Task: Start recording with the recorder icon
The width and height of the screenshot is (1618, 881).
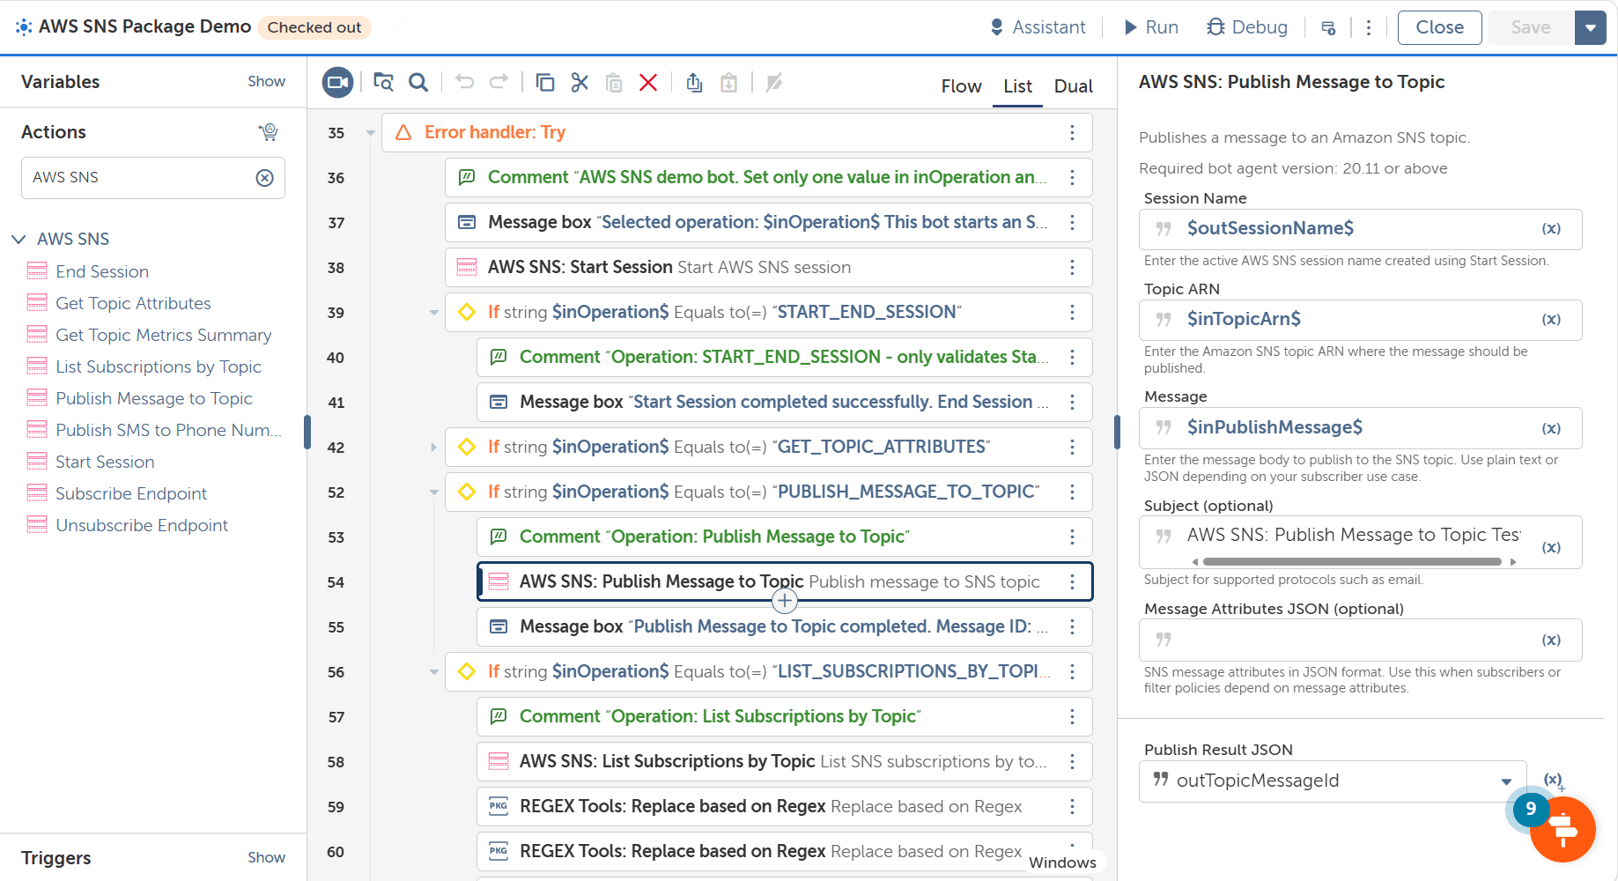Action: pyautogui.click(x=337, y=83)
